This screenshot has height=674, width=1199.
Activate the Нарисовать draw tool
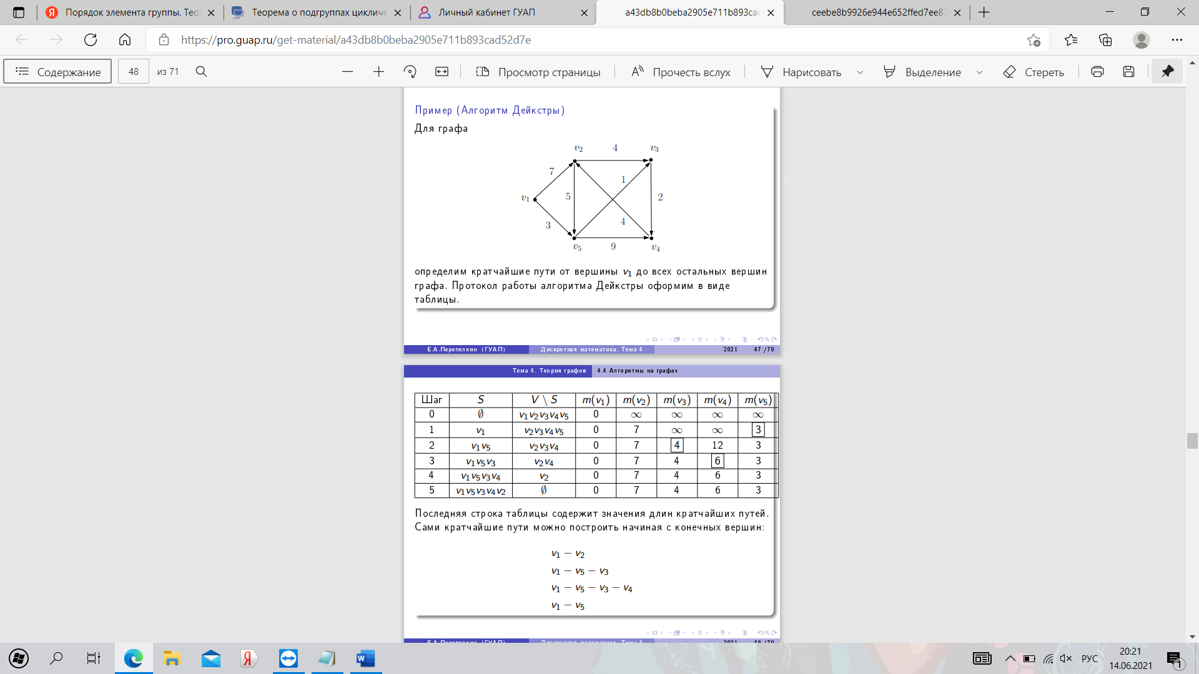point(801,72)
